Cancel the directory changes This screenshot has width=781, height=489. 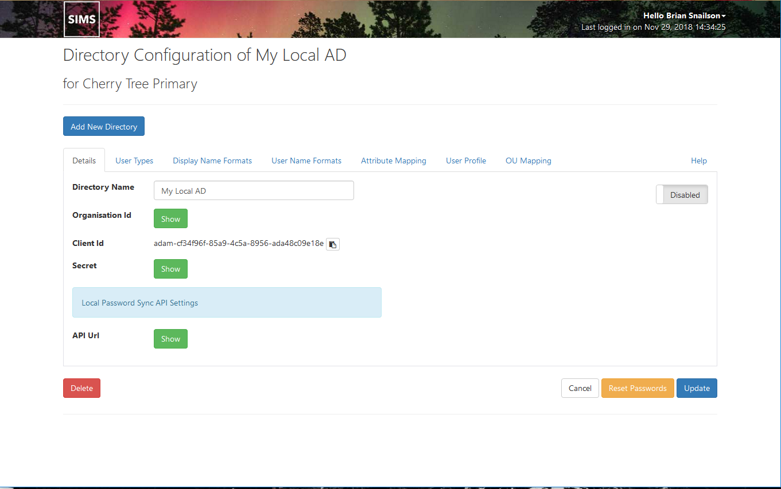point(580,388)
